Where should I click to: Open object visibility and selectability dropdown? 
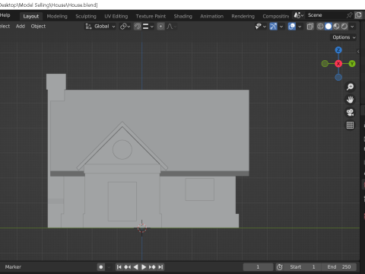click(x=260, y=27)
